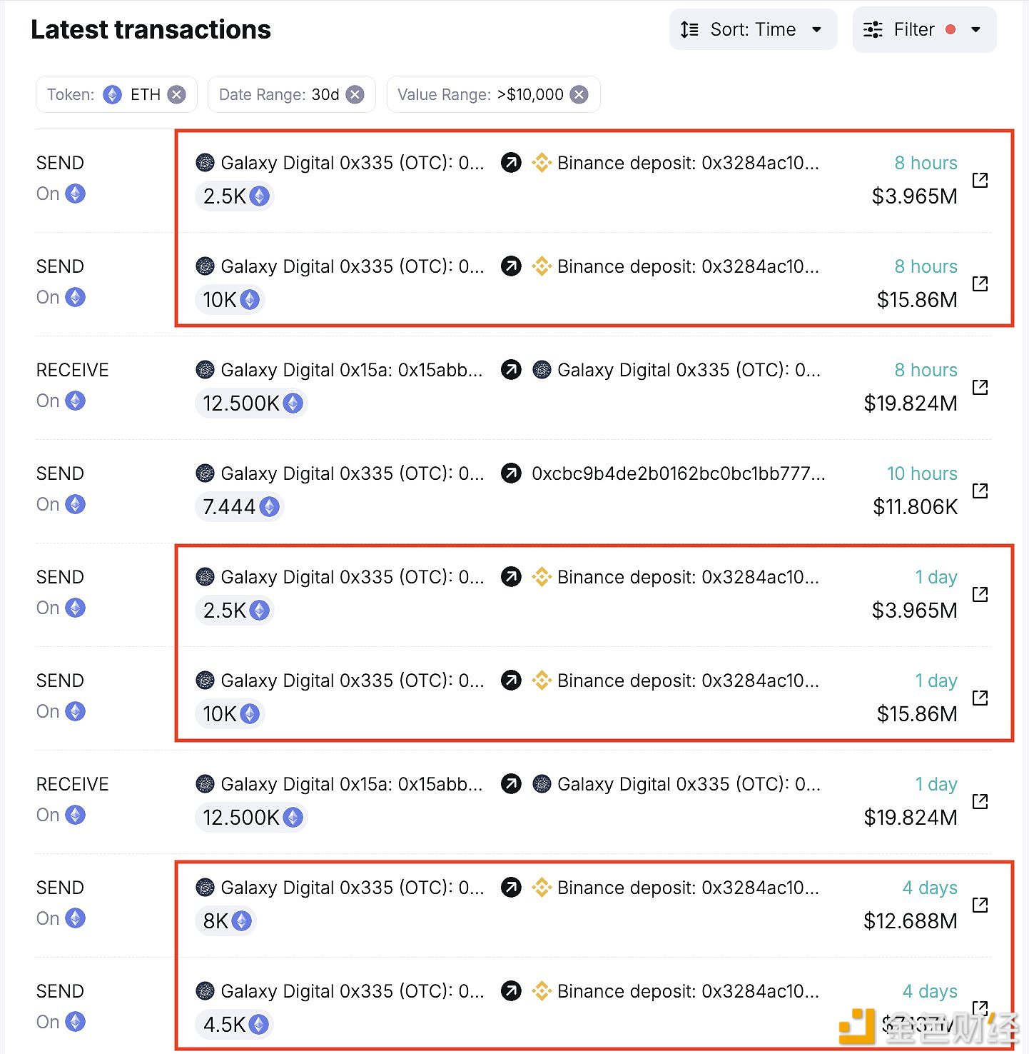
Task: Remove the 30d Date Range filter
Action: [355, 94]
